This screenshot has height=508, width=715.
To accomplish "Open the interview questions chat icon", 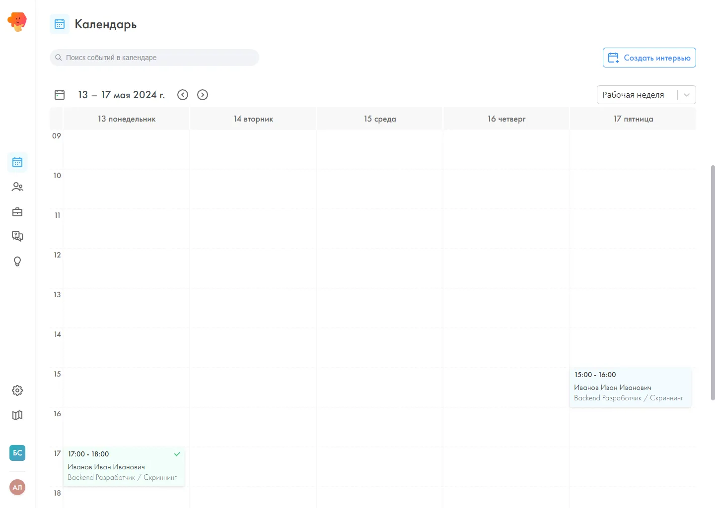I will [x=17, y=236].
